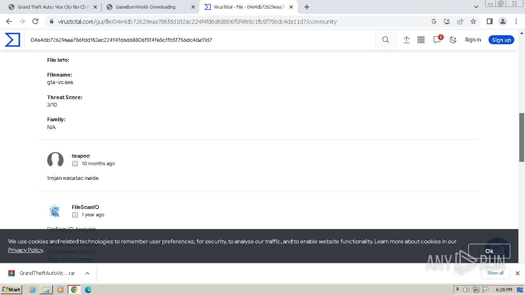
Task: Click teapod user avatar
Action: click(55, 160)
